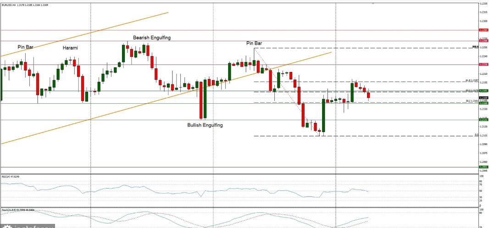Select the 0.0 Fibonacci level label

point(476,135)
